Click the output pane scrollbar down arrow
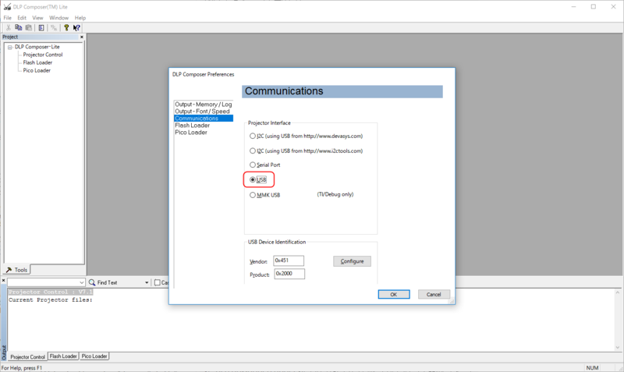 click(618, 347)
